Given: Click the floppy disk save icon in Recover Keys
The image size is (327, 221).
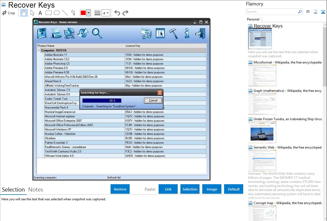Looking at the screenshot, I should 42,33.
